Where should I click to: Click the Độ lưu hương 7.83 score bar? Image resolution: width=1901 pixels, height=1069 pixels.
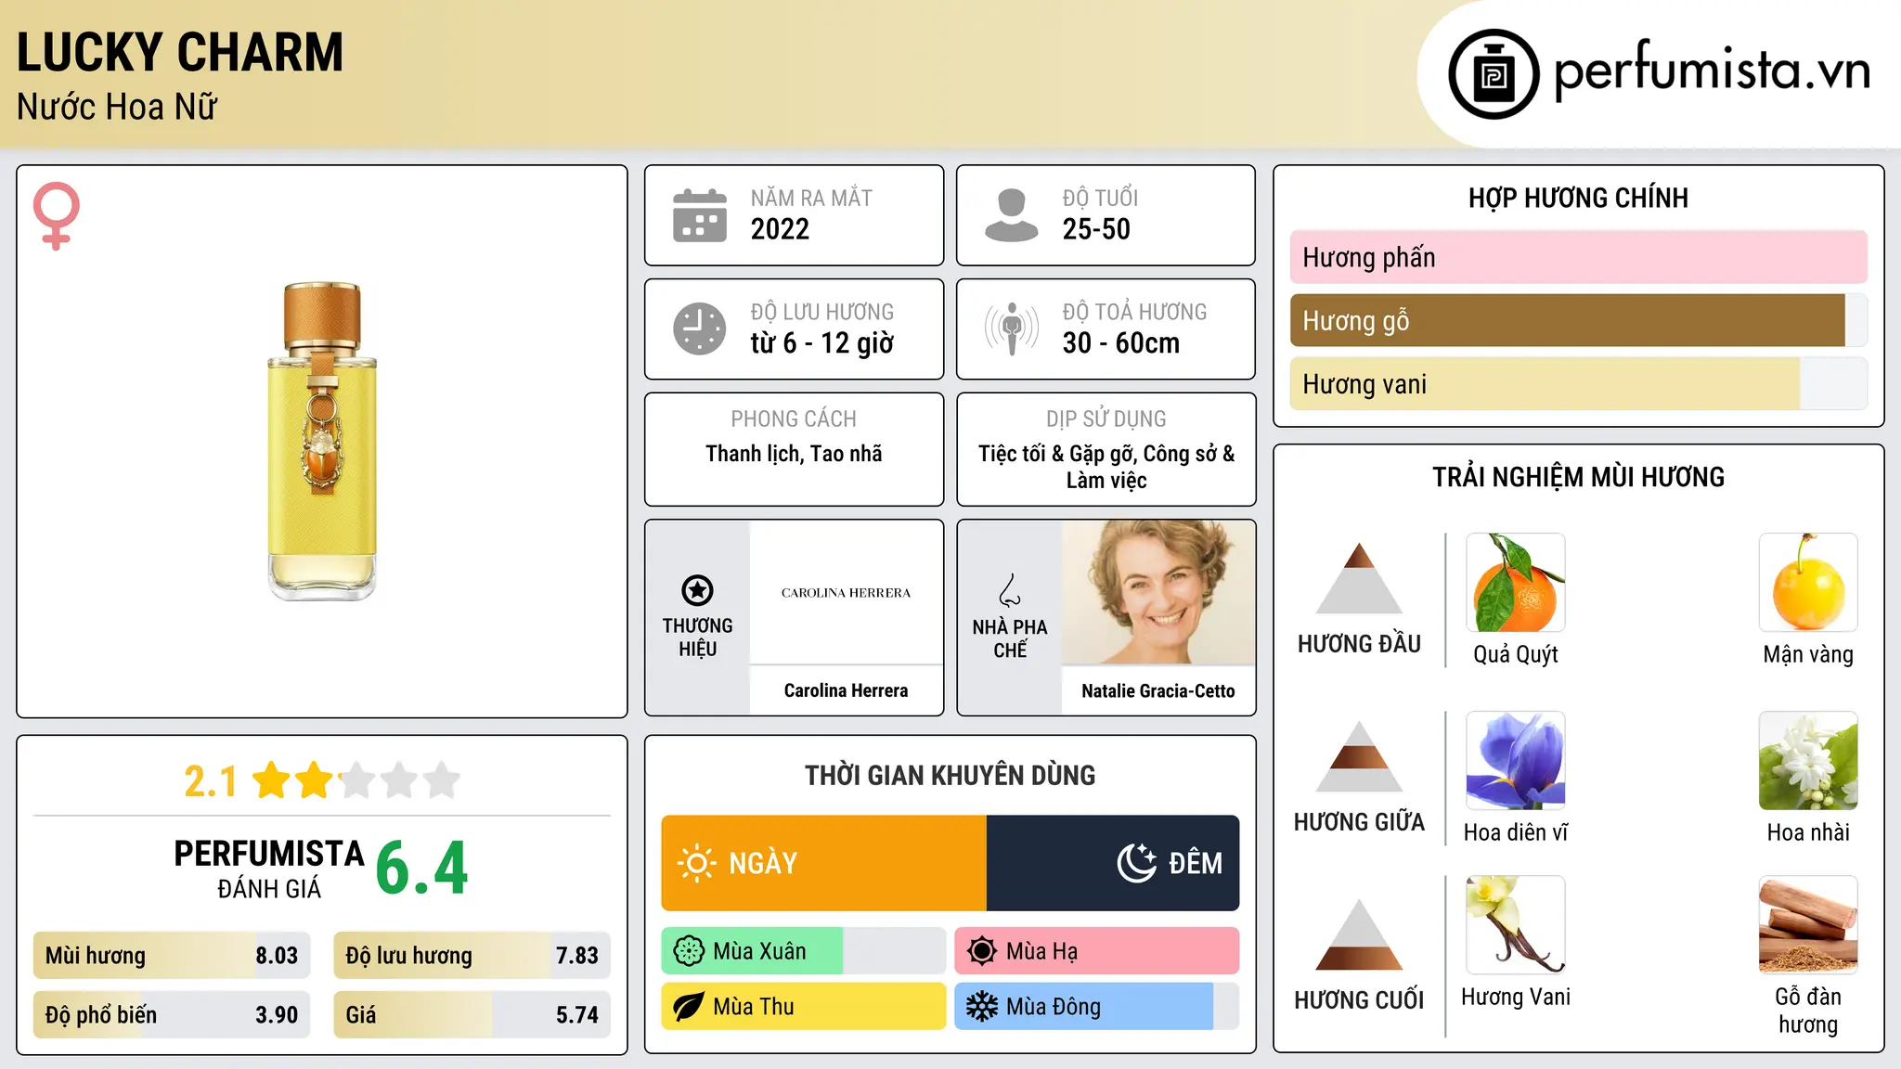coord(472,956)
